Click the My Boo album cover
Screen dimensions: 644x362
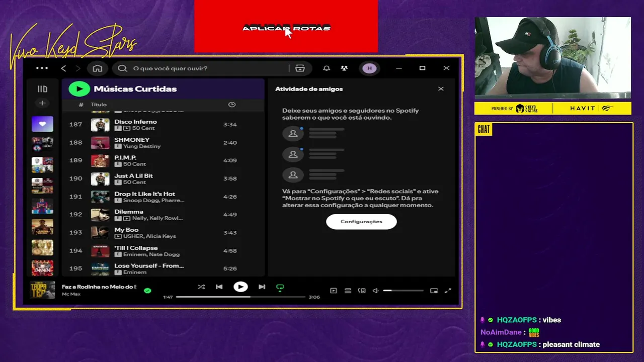point(100,233)
